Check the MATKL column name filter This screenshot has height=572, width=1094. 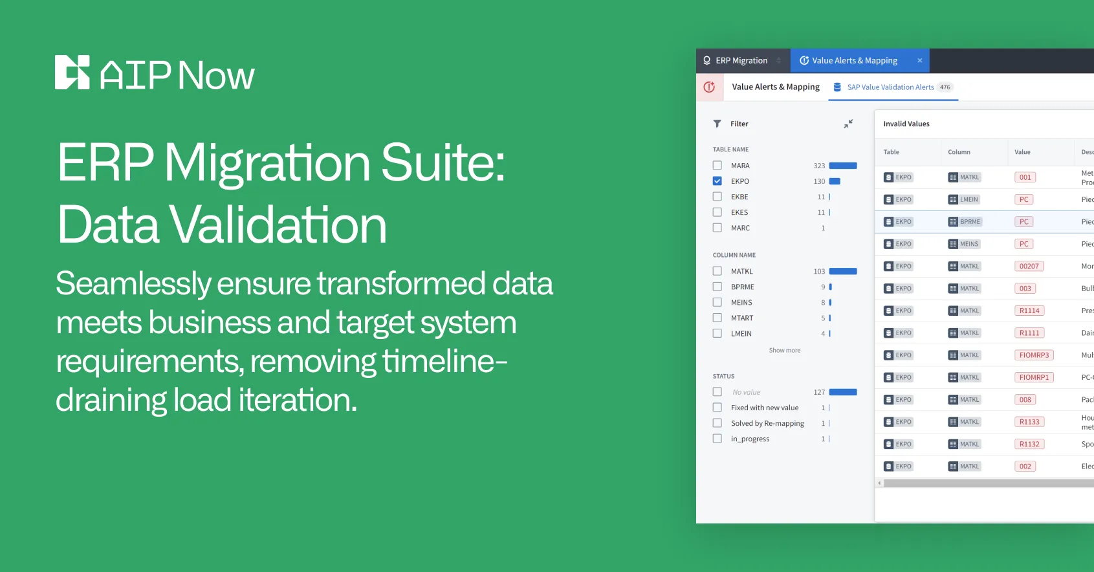[x=717, y=271]
